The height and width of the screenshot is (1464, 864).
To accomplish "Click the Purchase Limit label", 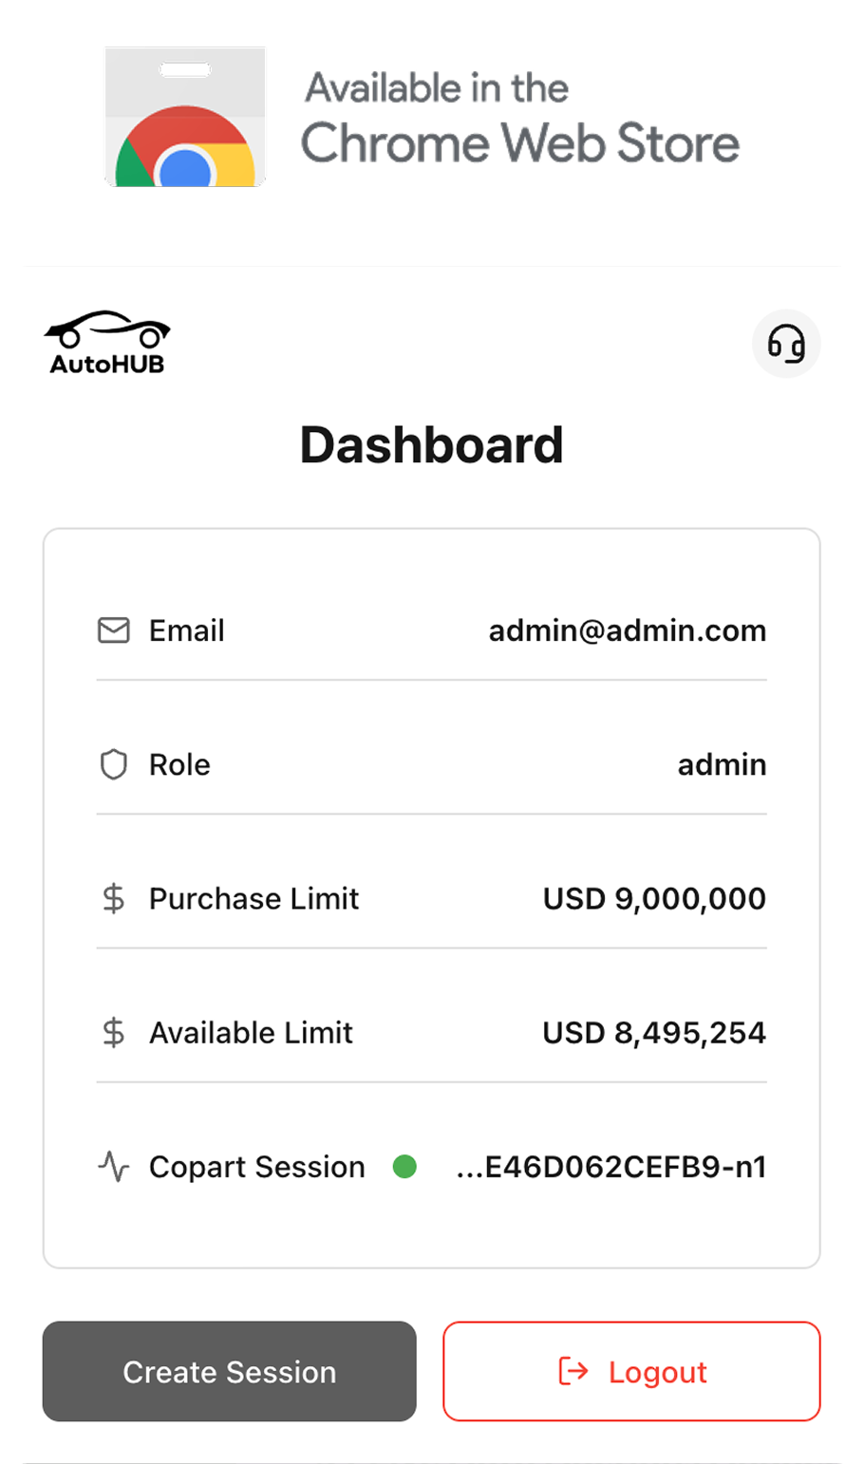I will coord(254,898).
